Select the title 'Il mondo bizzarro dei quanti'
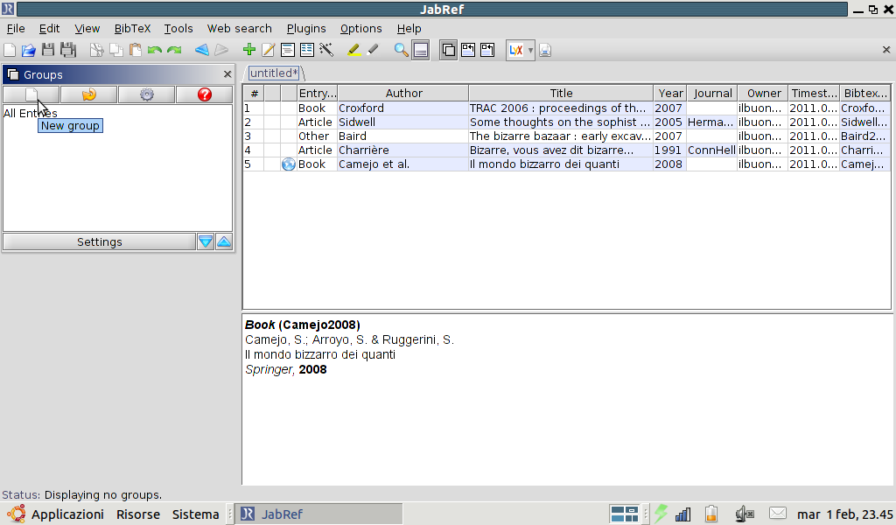Viewport: 896px width, 525px height. [544, 164]
